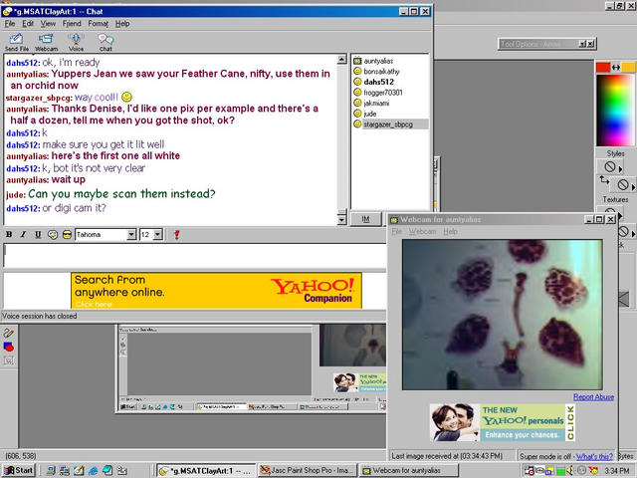Viewport: 637px width, 478px height.
Task: Click the Paint Shop Pro paperclip tool icon
Action: click(9, 333)
